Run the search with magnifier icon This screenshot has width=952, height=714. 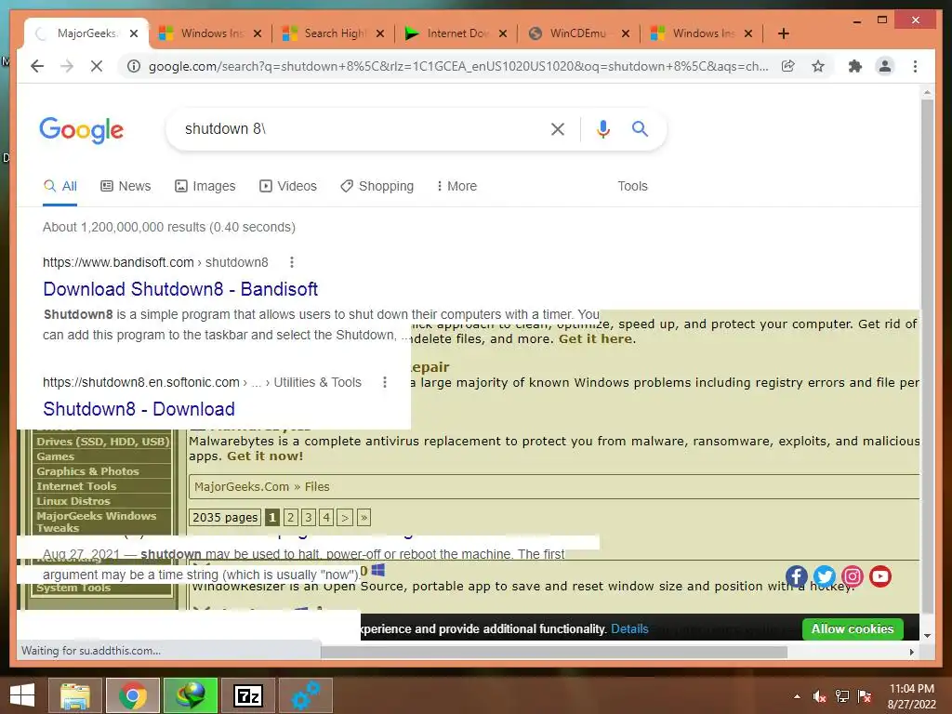click(x=640, y=128)
